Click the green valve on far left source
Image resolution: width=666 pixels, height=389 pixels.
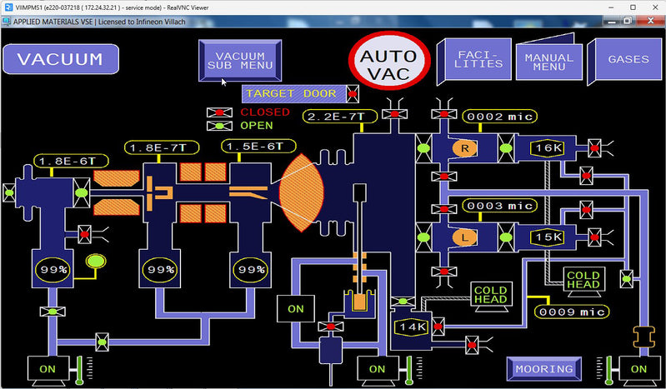coord(9,192)
